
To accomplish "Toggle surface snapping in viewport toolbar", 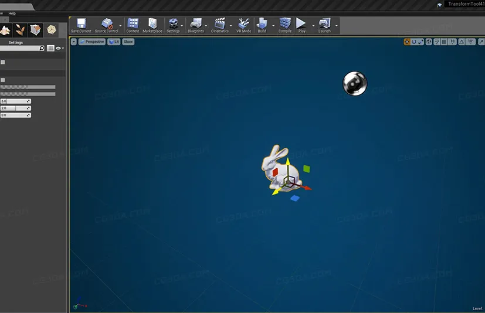I will coord(437,42).
